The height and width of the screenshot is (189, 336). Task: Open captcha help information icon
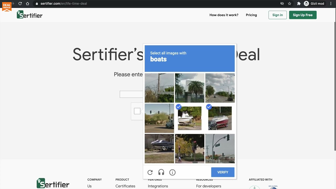(x=172, y=172)
